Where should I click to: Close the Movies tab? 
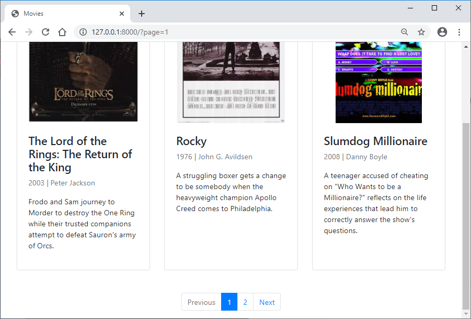122,14
